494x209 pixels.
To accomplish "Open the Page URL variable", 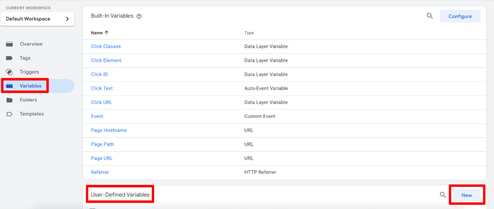I will (x=102, y=158).
